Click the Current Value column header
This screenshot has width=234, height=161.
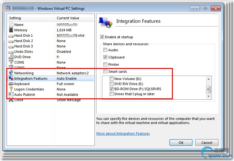click(74, 18)
